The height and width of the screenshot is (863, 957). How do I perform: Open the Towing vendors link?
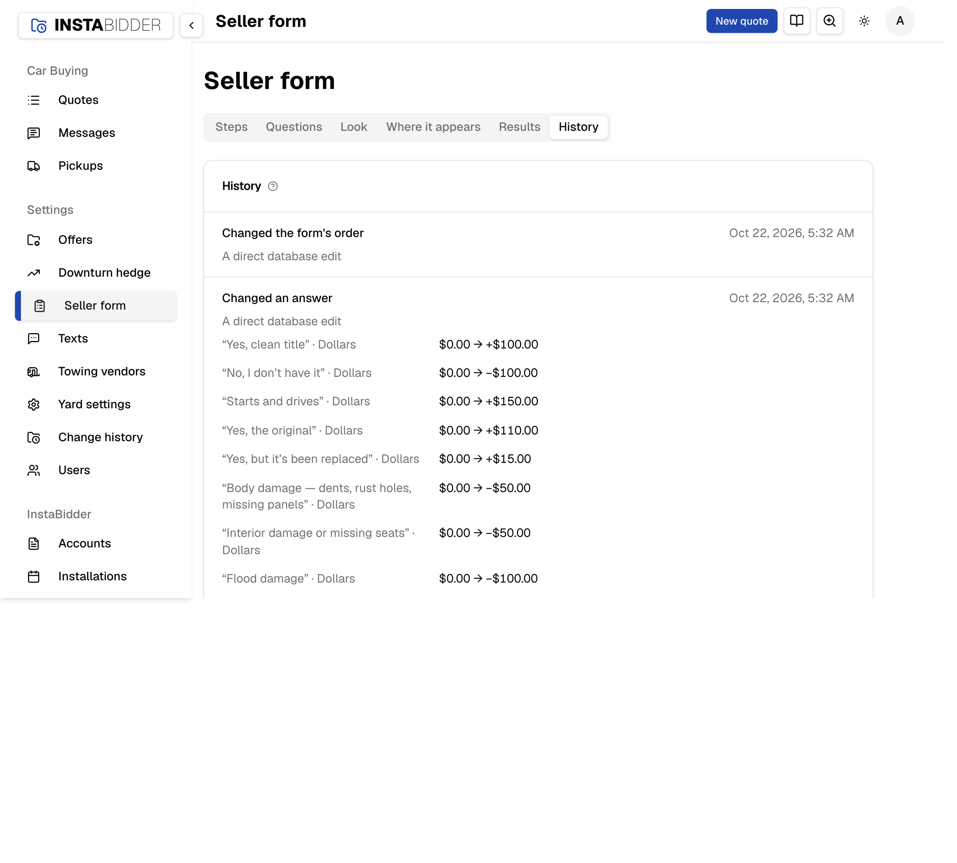pyautogui.click(x=102, y=371)
